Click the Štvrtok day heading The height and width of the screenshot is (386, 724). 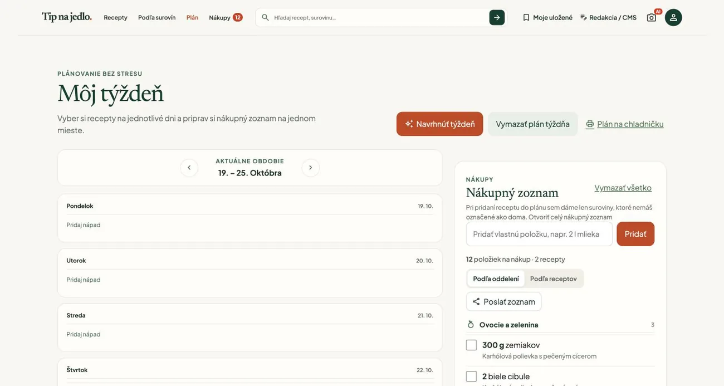(77, 370)
